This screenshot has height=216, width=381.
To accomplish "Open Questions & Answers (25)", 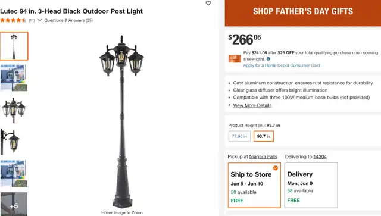I will (68, 20).
